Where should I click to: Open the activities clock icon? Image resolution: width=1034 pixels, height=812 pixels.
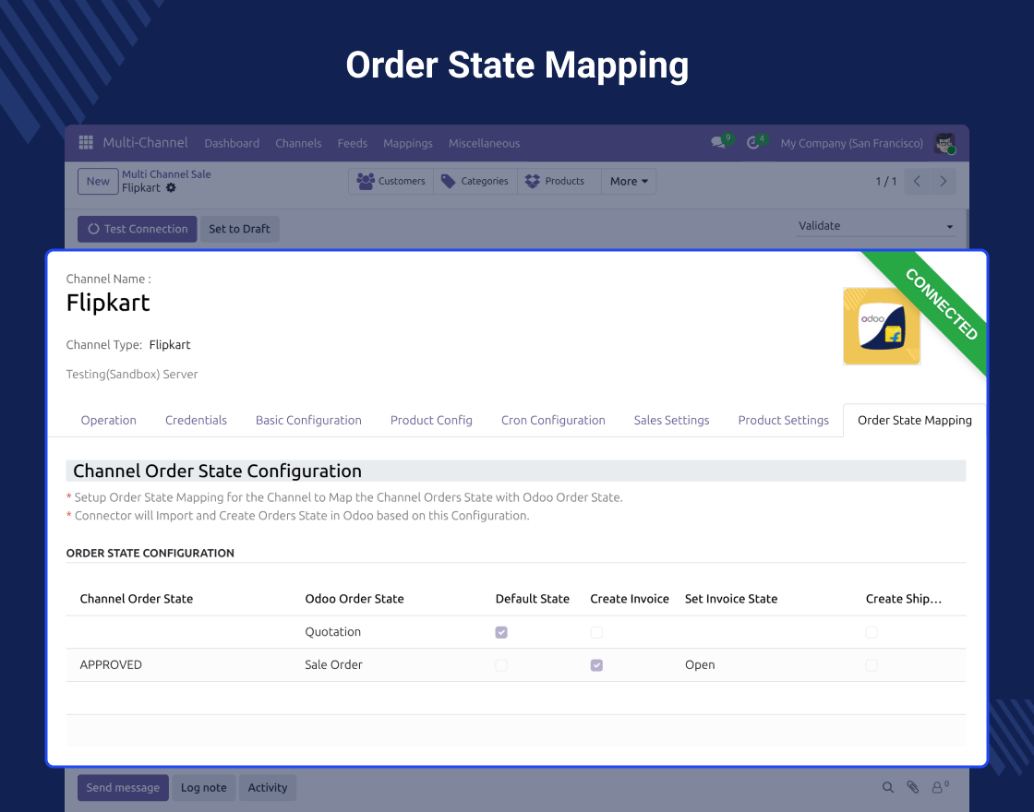pos(753,142)
